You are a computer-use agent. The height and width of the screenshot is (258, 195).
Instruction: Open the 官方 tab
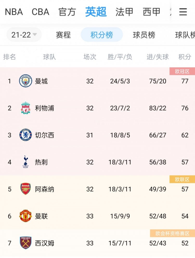67,12
